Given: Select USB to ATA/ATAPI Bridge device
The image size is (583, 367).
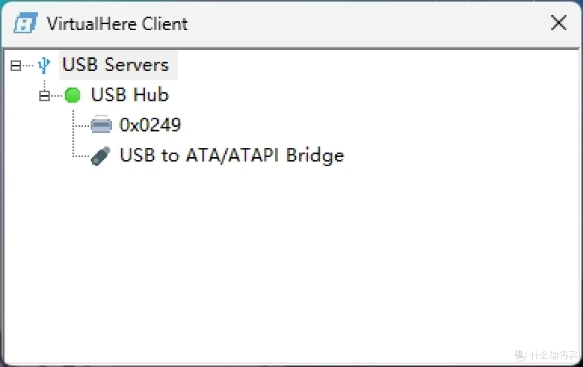Looking at the screenshot, I should pyautogui.click(x=232, y=155).
